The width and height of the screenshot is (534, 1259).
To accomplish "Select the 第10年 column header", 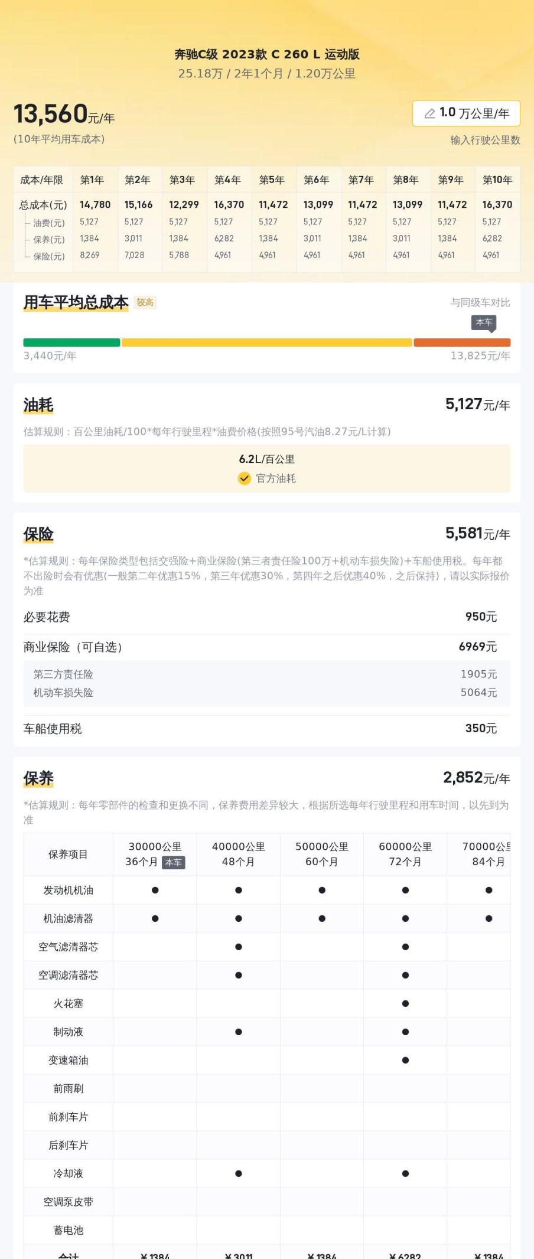I will [497, 180].
